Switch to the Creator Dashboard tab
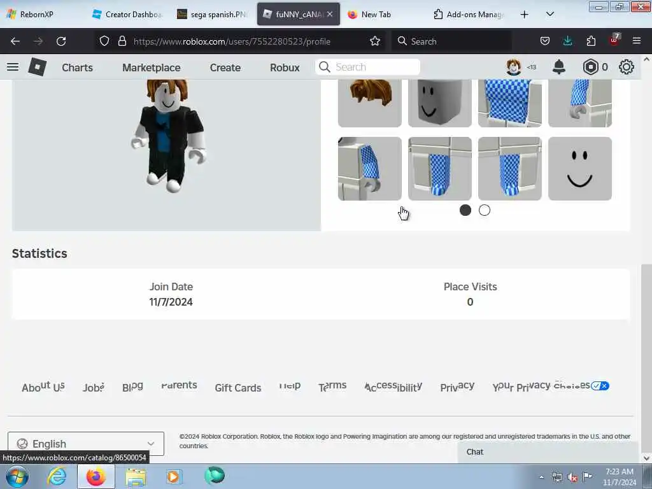This screenshot has width=652, height=489. coord(127,15)
